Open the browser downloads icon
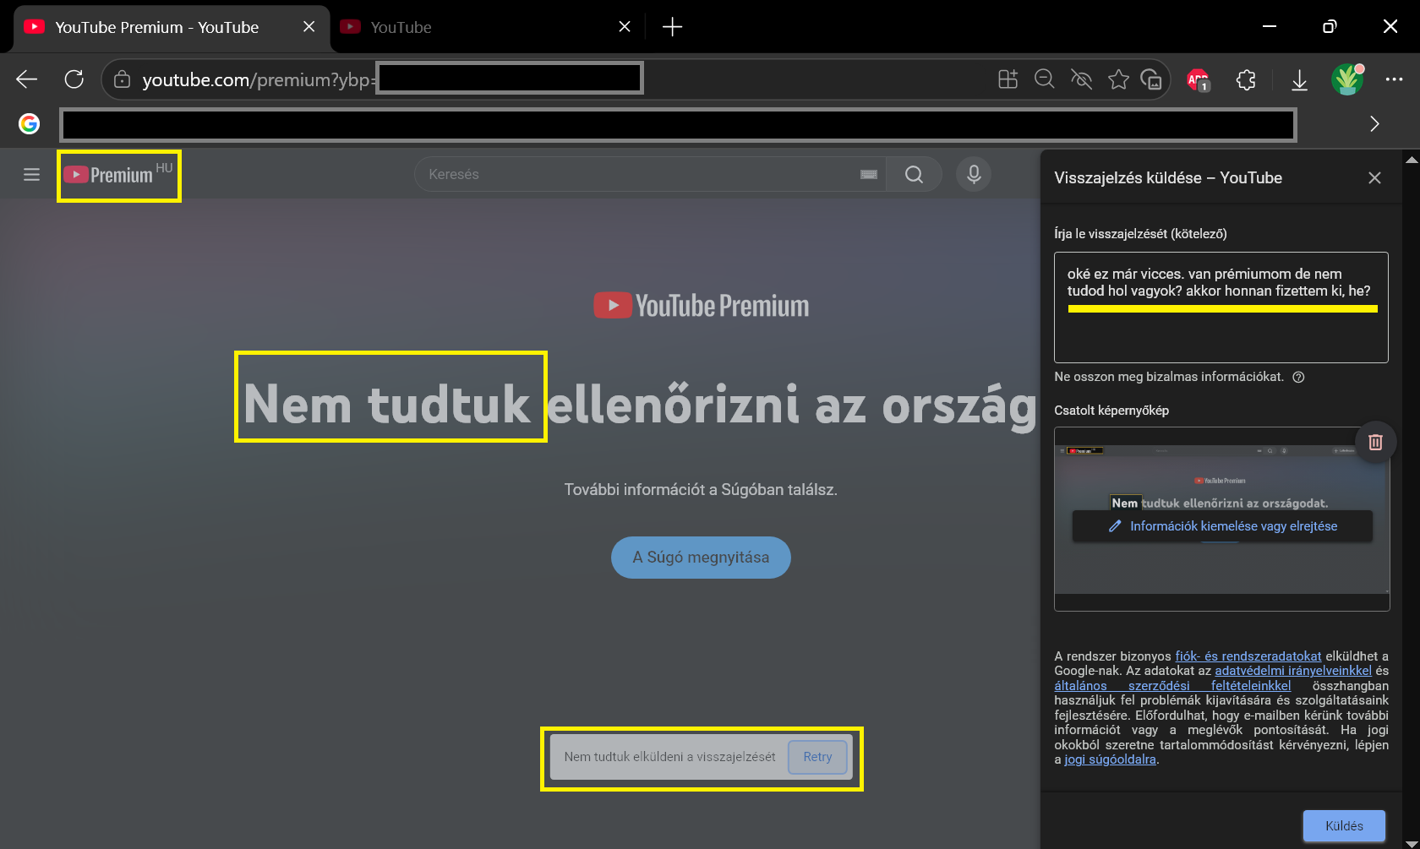The width and height of the screenshot is (1420, 849). 1299,80
